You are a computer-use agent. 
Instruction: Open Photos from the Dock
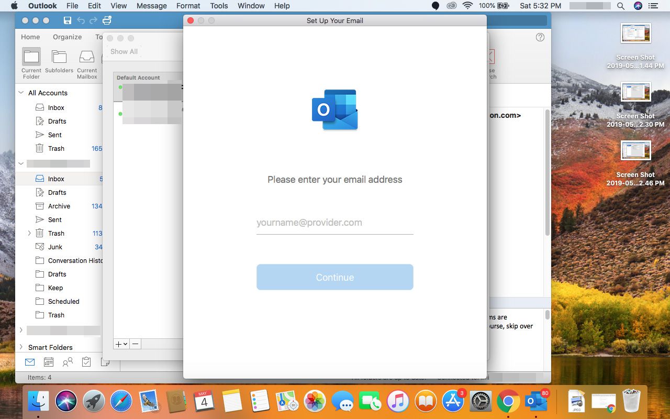pyautogui.click(x=315, y=402)
